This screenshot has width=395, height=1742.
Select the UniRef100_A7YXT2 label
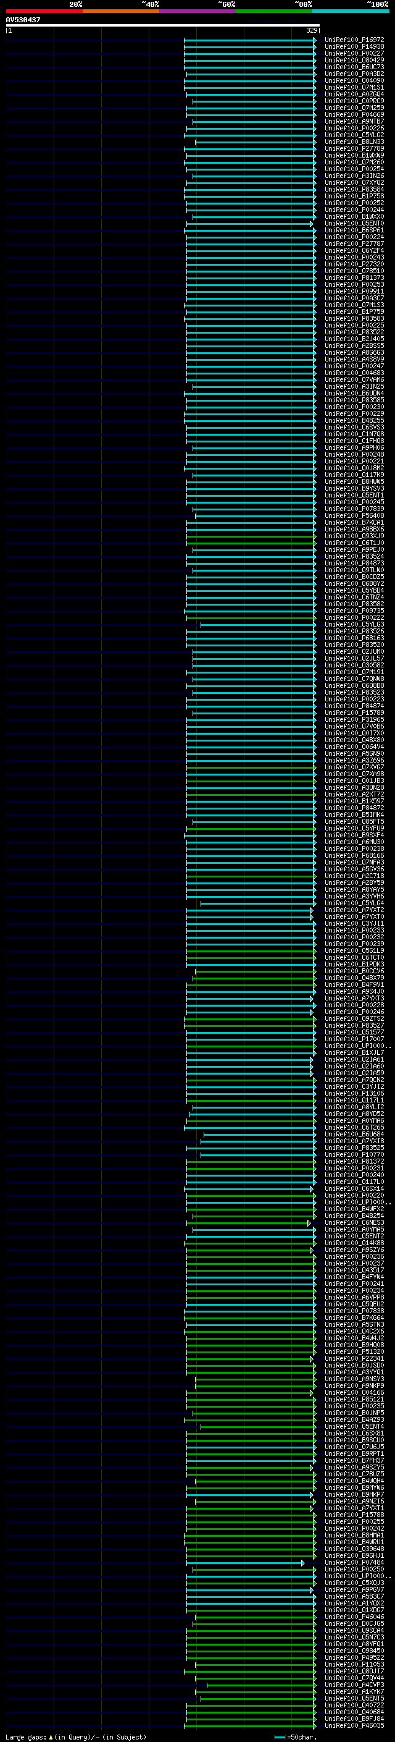point(354,910)
